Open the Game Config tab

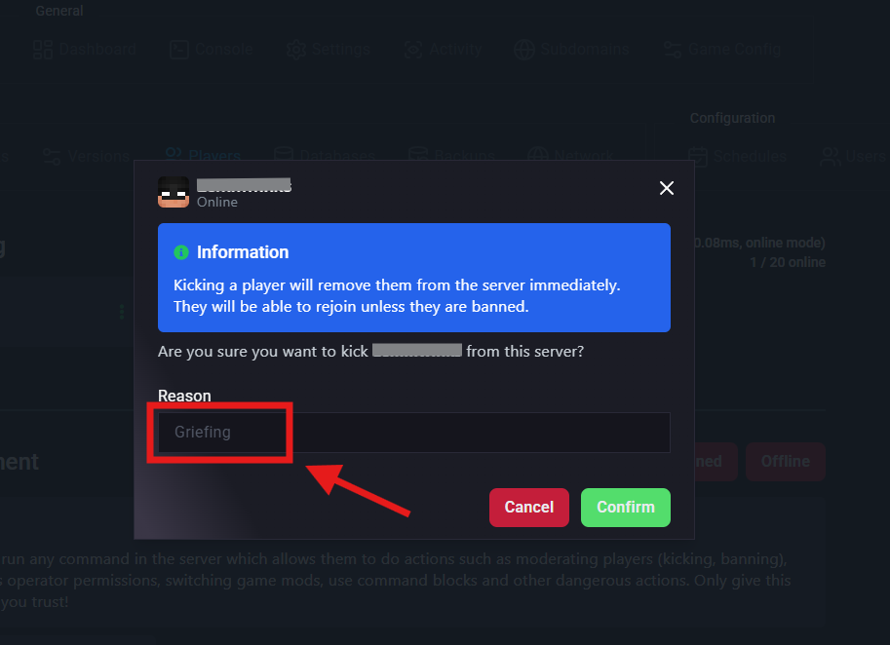(x=722, y=50)
